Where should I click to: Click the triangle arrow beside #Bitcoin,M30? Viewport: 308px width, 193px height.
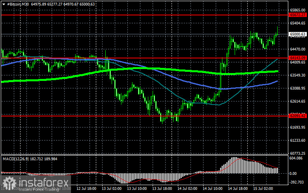4,4
